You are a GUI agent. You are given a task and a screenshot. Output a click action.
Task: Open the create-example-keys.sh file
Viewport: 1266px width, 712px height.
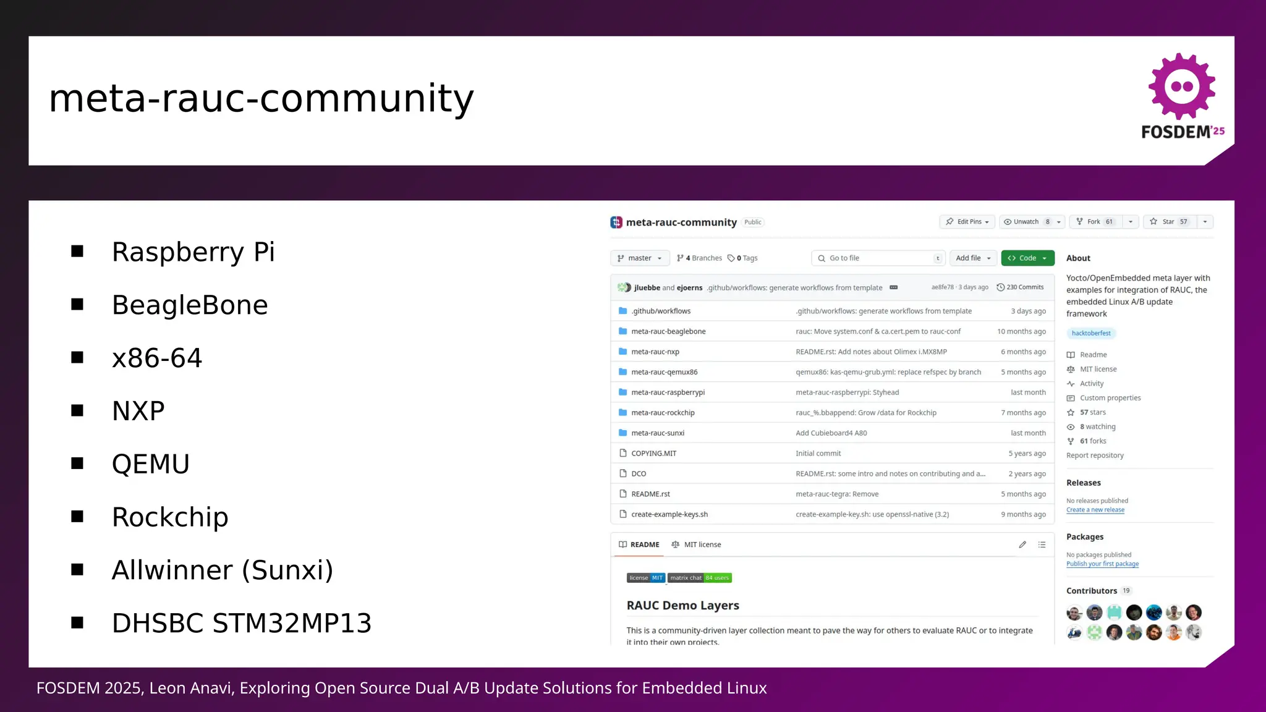click(x=669, y=514)
